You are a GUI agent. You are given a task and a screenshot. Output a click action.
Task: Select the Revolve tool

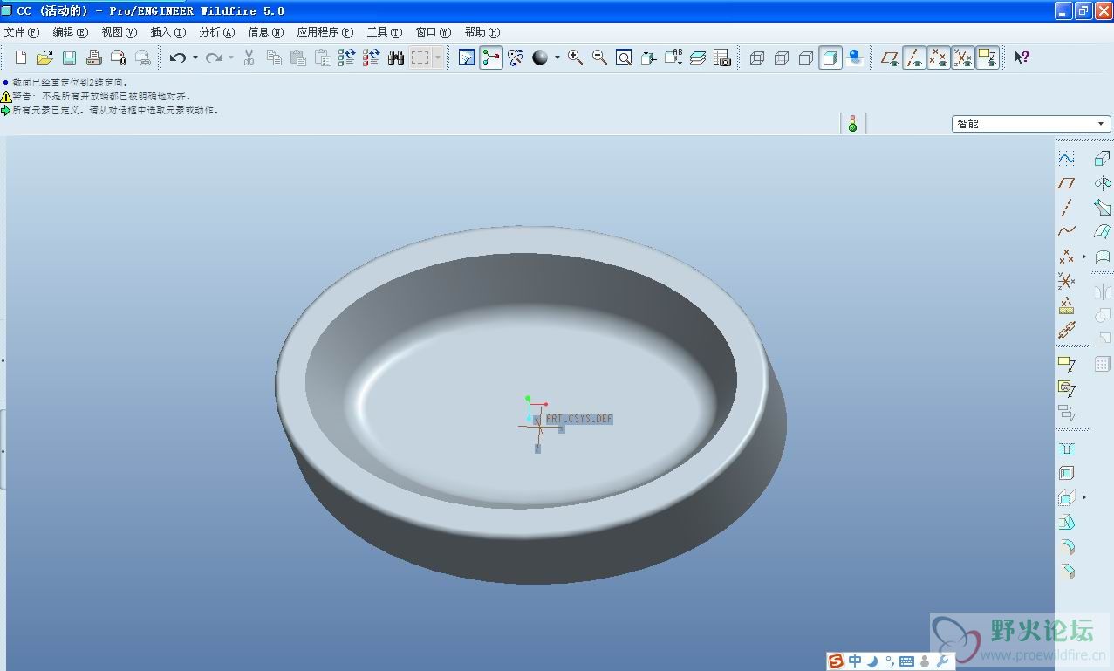pyautogui.click(x=1103, y=183)
